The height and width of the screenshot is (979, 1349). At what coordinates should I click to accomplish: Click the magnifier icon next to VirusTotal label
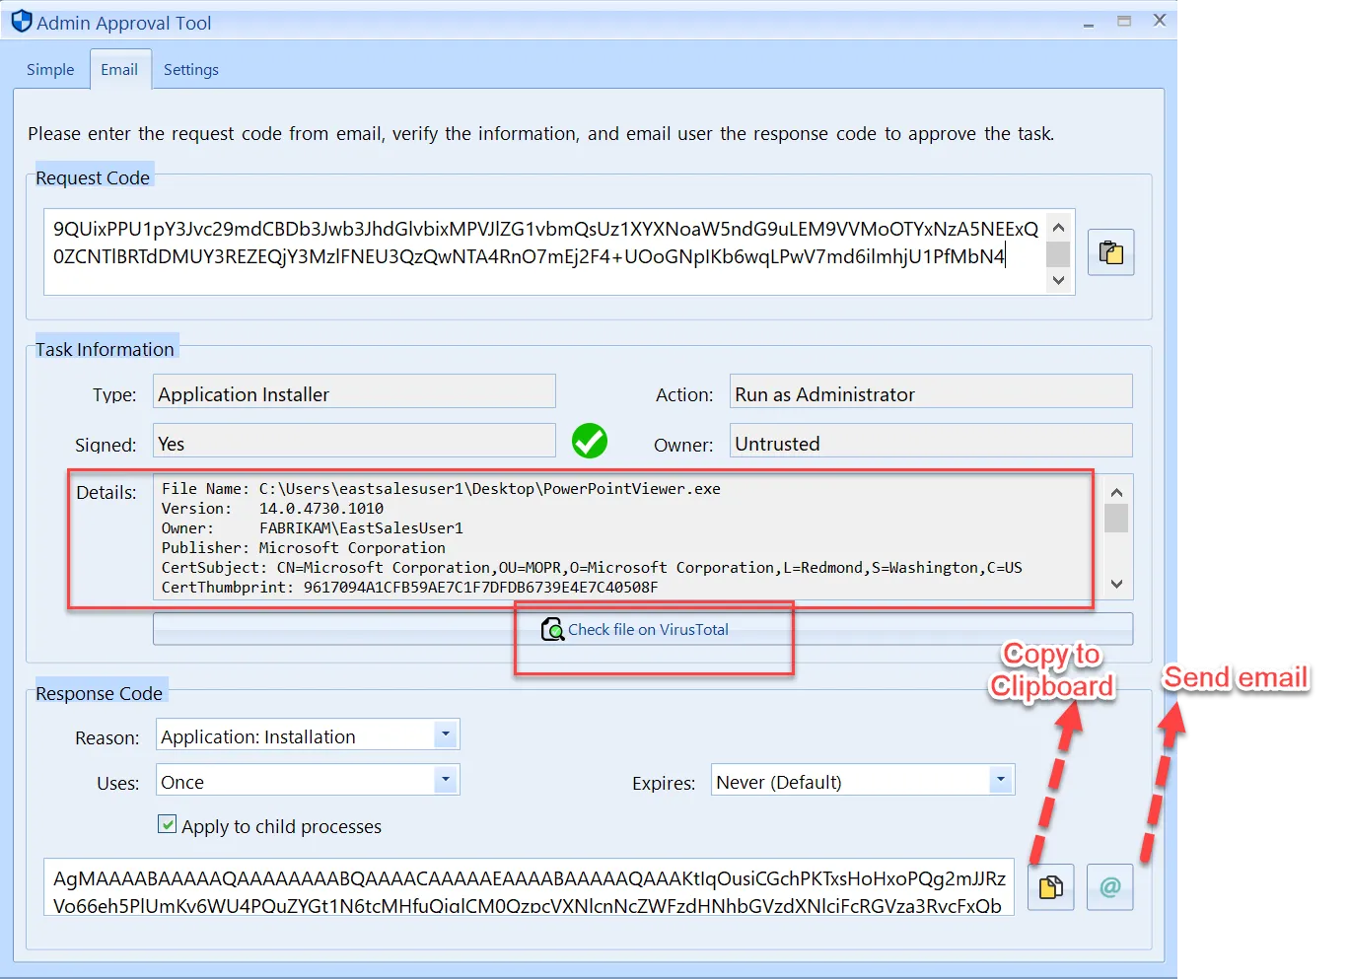click(x=553, y=629)
